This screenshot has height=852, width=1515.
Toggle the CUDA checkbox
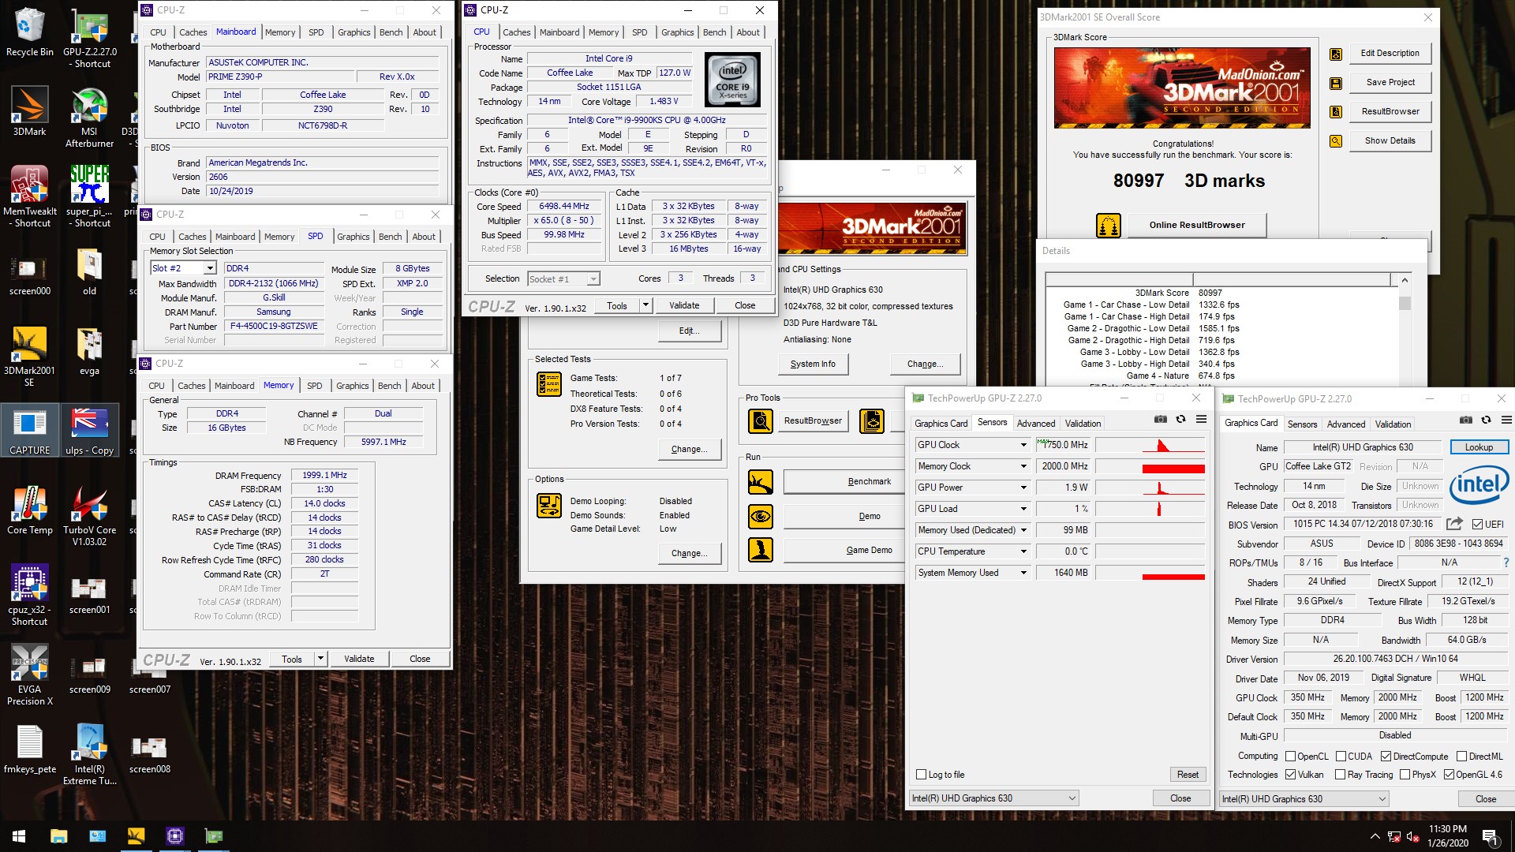[x=1341, y=757]
